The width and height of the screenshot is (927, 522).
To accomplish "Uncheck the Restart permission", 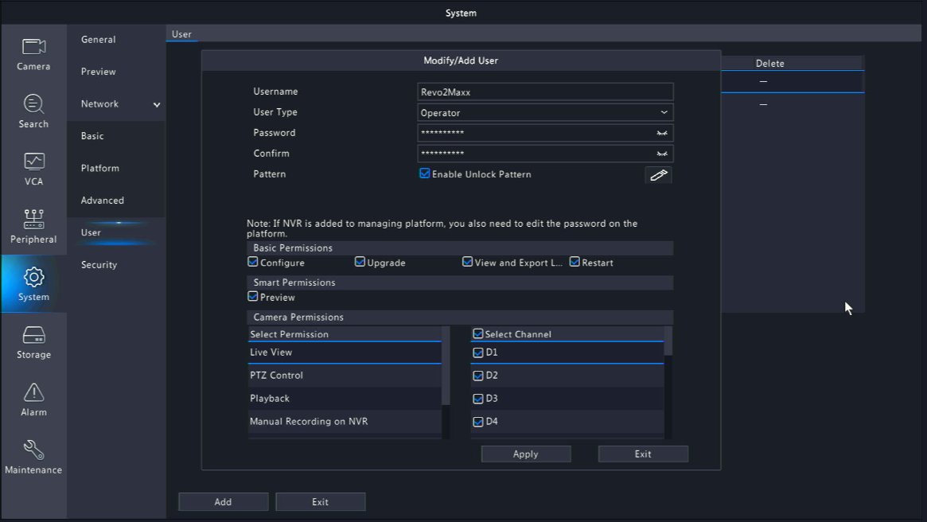I will click(575, 262).
